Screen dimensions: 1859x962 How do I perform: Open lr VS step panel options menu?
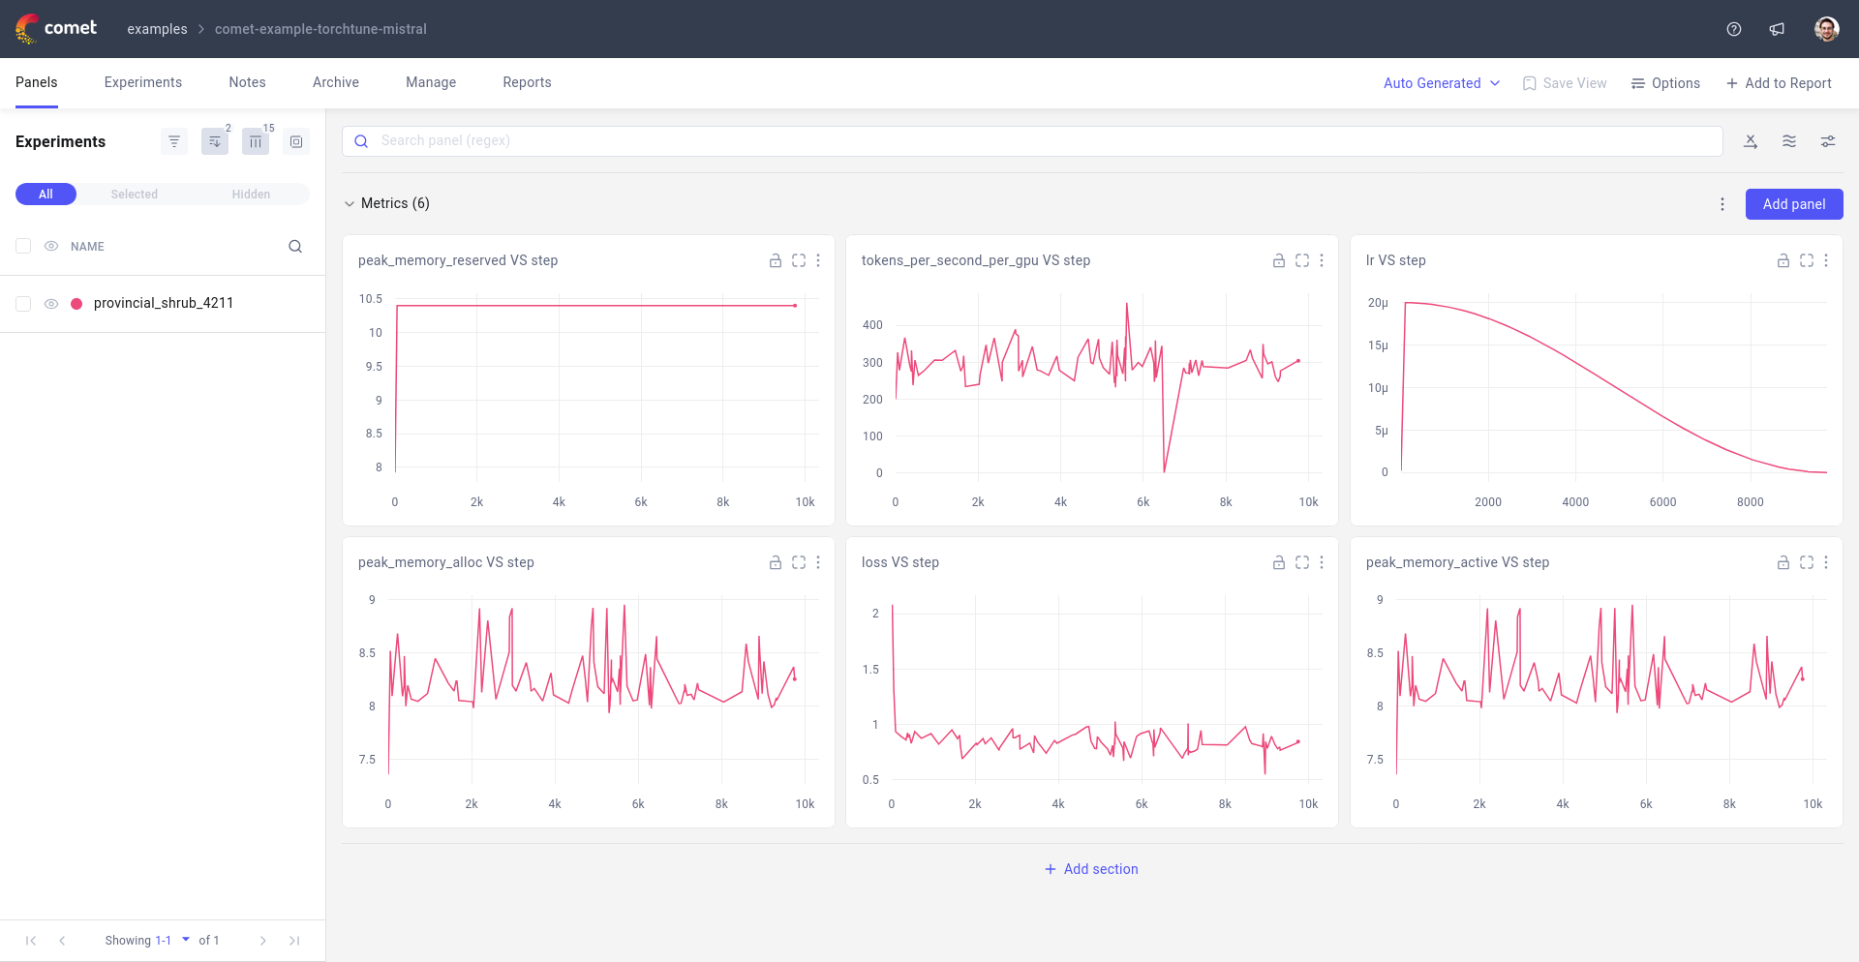point(1826,260)
